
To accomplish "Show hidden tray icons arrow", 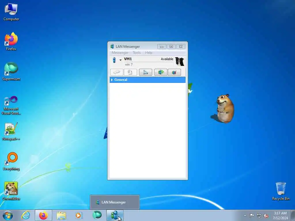I will pyautogui.click(x=245, y=216).
